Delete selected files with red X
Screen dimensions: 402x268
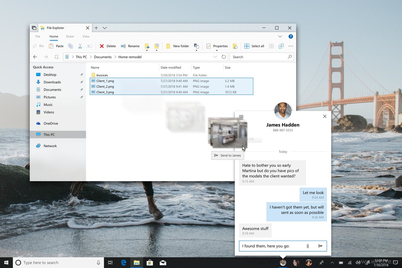point(102,46)
